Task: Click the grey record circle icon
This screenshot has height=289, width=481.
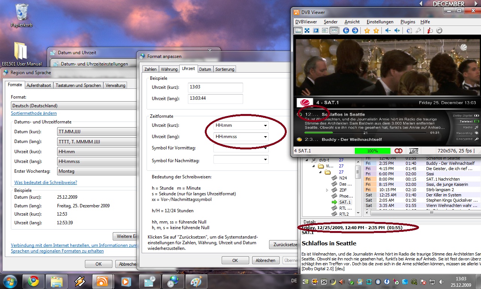Action: (439, 30)
